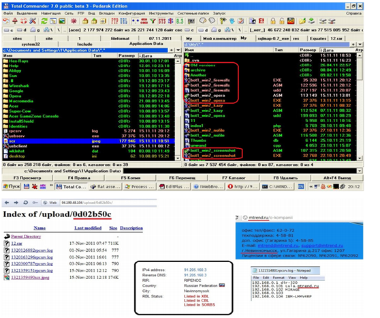
Task: Open right panel favorites with + button
Action: [353, 44]
